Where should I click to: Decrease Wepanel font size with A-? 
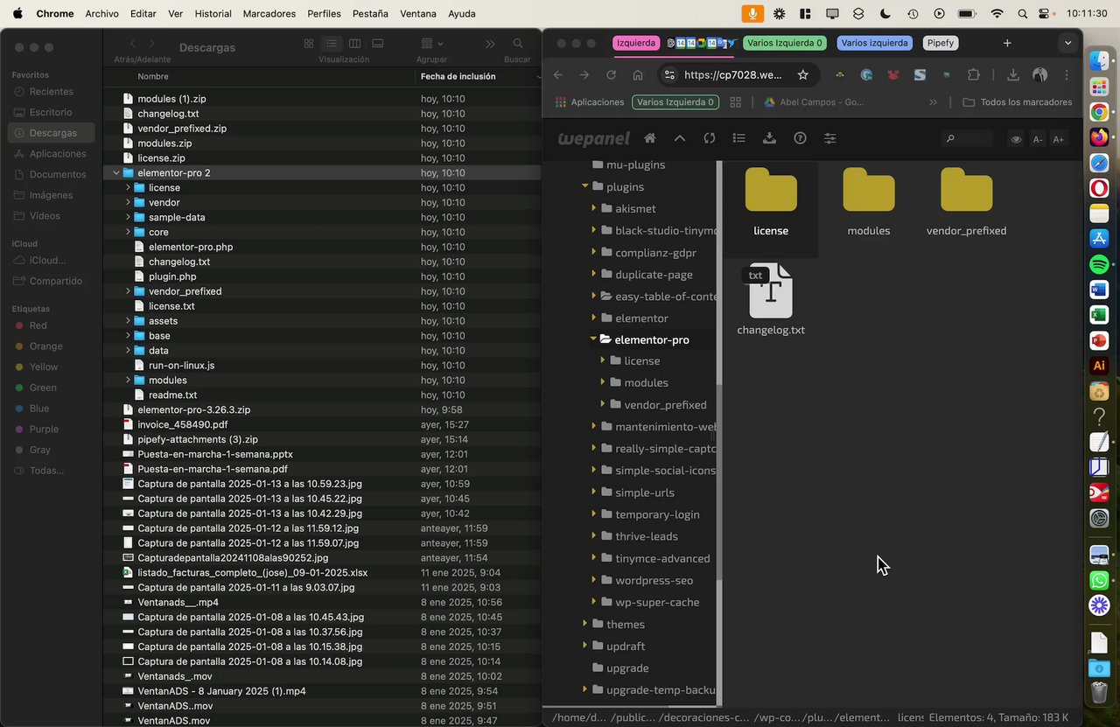click(x=1038, y=139)
